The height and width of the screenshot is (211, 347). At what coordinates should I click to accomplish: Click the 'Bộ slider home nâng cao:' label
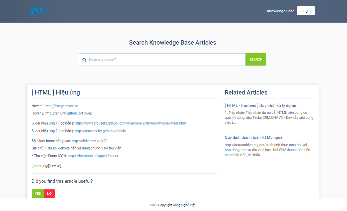pyautogui.click(x=51, y=141)
